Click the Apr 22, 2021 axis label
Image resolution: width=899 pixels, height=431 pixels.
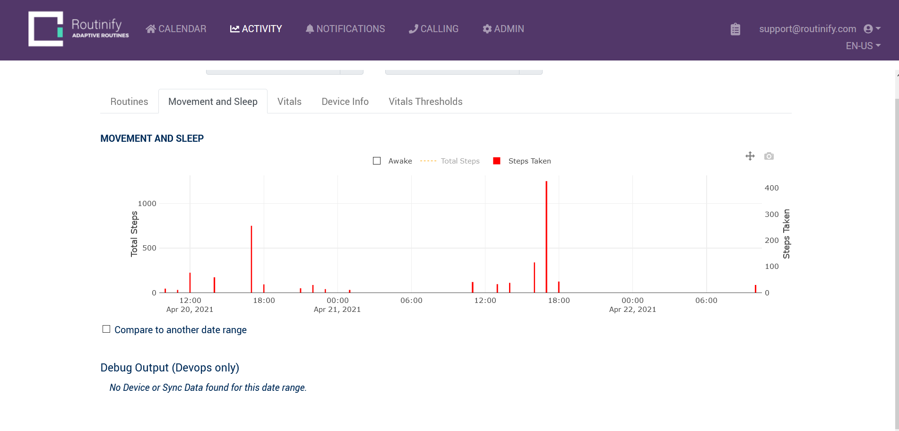coord(632,310)
